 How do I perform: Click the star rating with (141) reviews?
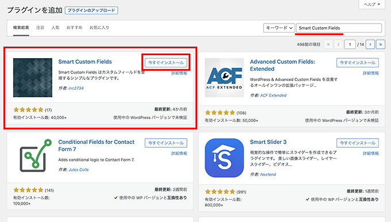click(28, 190)
